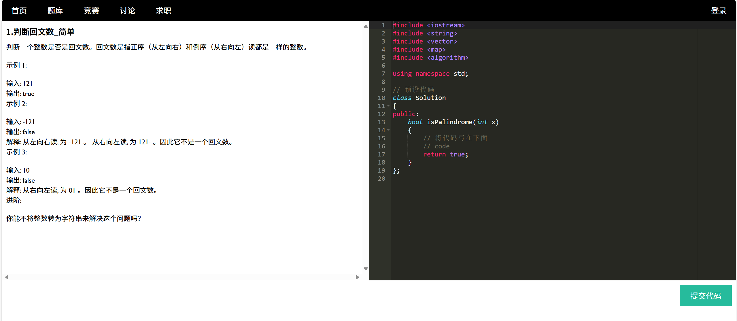
Task: Navigate to 求职 page
Action: [x=163, y=11]
